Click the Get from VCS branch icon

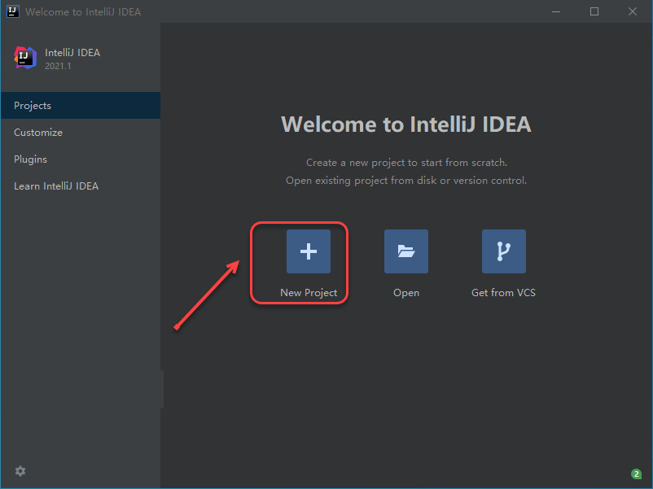point(503,251)
